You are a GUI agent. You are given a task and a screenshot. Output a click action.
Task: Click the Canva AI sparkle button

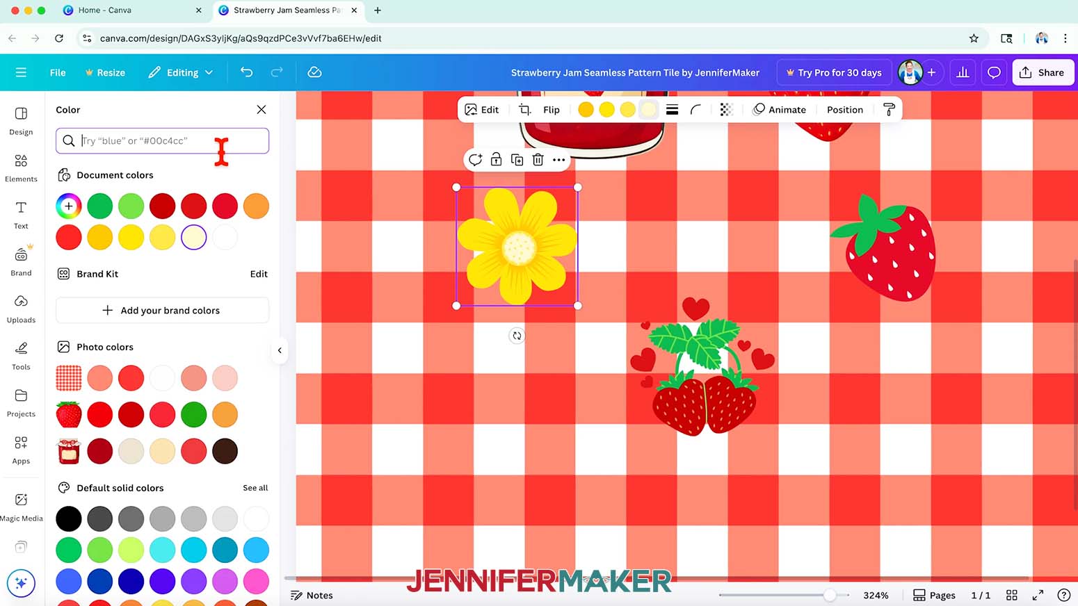(21, 583)
